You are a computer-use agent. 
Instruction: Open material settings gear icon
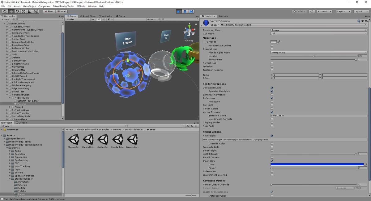365,21
